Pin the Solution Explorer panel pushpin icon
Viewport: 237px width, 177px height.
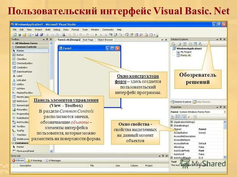221,39
